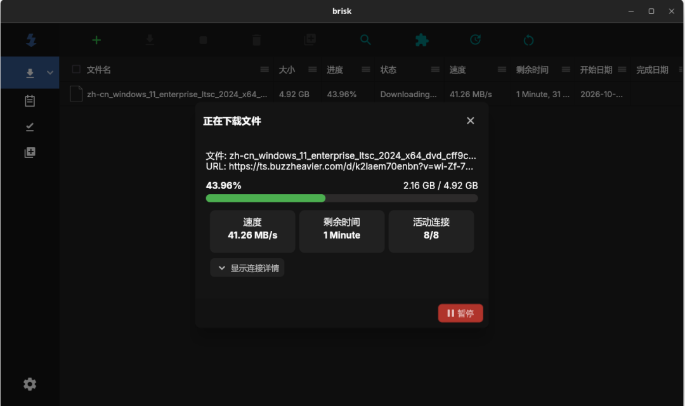Expand the downloads sidebar chevron
Image resolution: width=685 pixels, height=406 pixels.
point(50,72)
